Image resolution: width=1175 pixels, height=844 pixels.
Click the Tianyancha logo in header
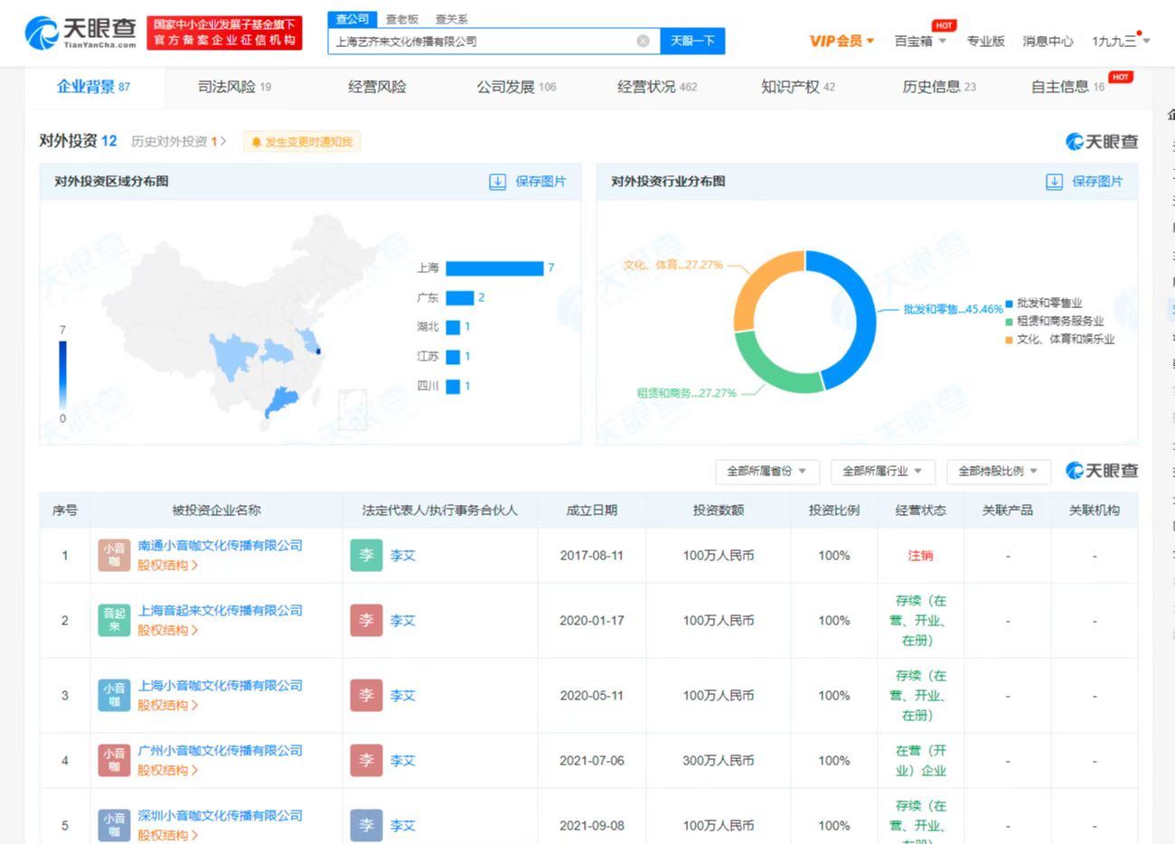[80, 33]
